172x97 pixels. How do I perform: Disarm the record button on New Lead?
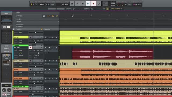pyautogui.click(x=30, y=48)
